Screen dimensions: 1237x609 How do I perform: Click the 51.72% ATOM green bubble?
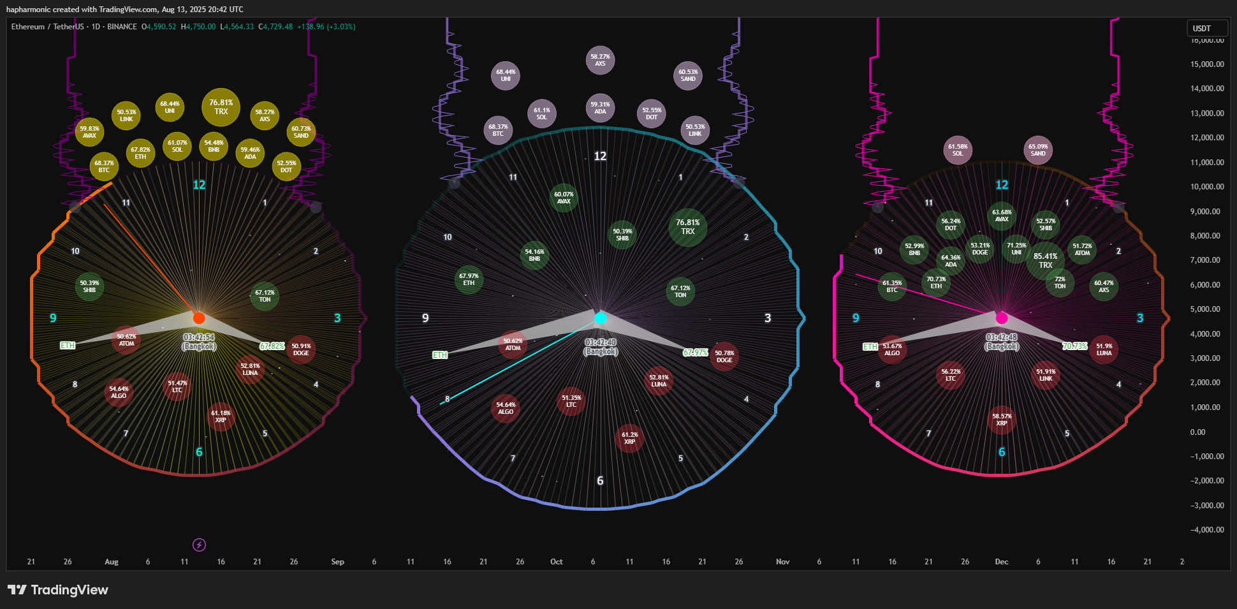(1082, 249)
